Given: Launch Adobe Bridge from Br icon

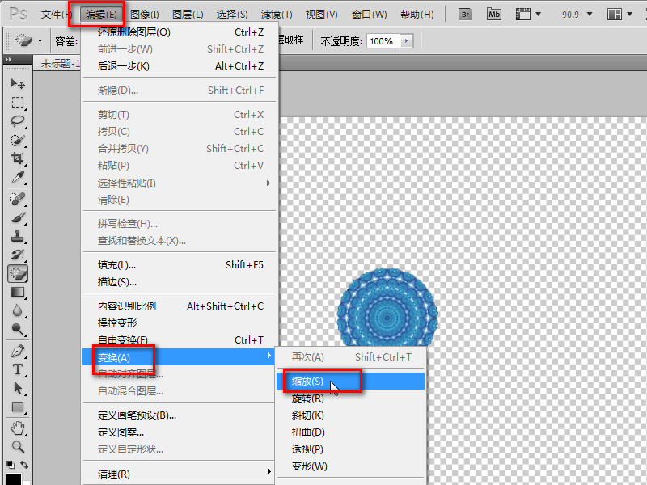Looking at the screenshot, I should [465, 15].
